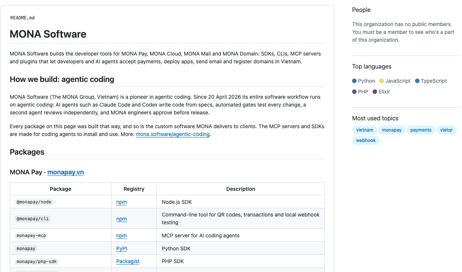Viewport: 462px width, 272px height.
Task: Filter by PHP language
Action: [x=360, y=92]
